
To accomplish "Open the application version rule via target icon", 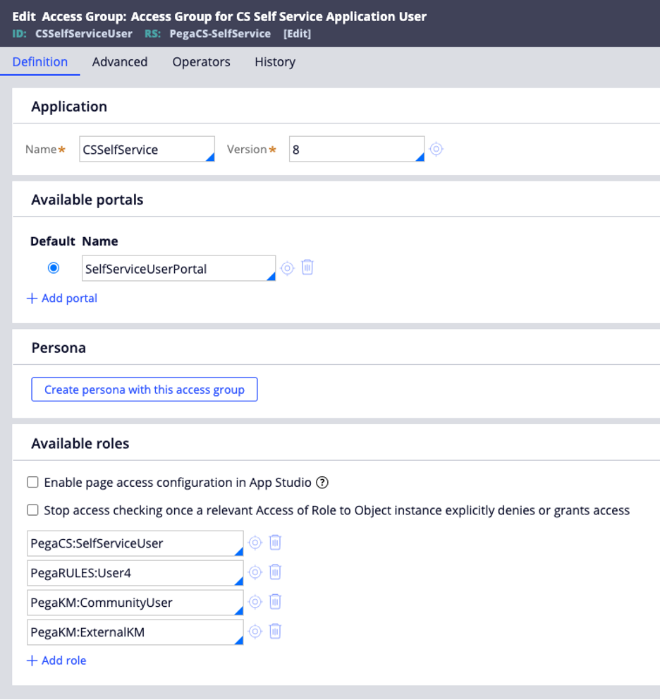I will 436,149.
